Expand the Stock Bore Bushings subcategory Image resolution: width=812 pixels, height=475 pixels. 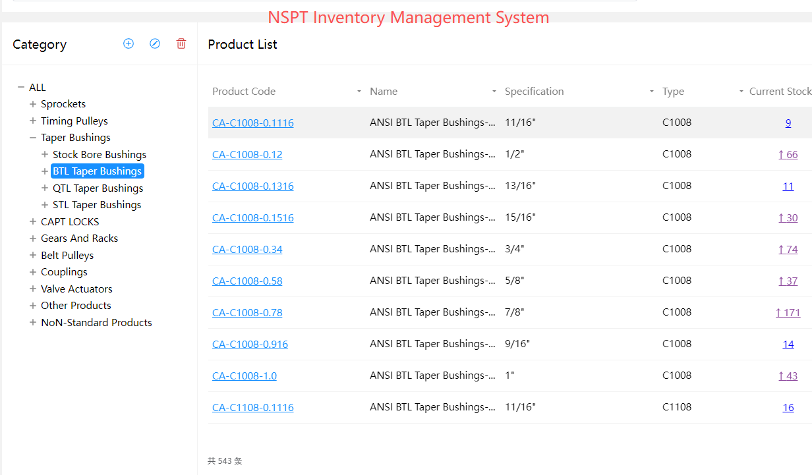(x=45, y=154)
